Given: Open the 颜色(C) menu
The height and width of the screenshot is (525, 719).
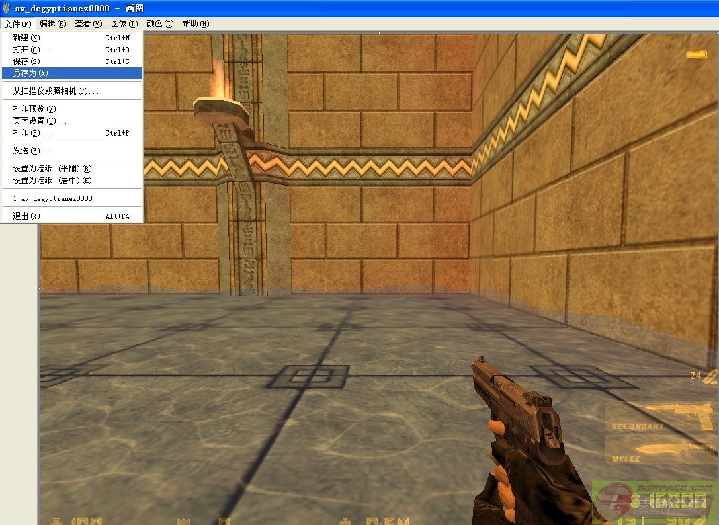Looking at the screenshot, I should (159, 24).
